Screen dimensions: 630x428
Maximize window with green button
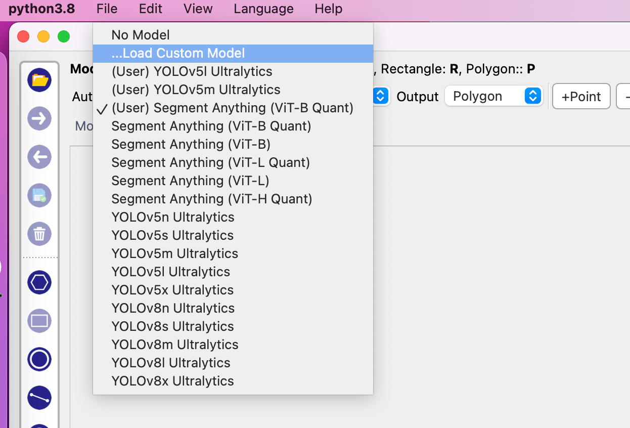point(64,36)
